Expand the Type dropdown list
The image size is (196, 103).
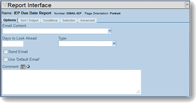point(87,44)
